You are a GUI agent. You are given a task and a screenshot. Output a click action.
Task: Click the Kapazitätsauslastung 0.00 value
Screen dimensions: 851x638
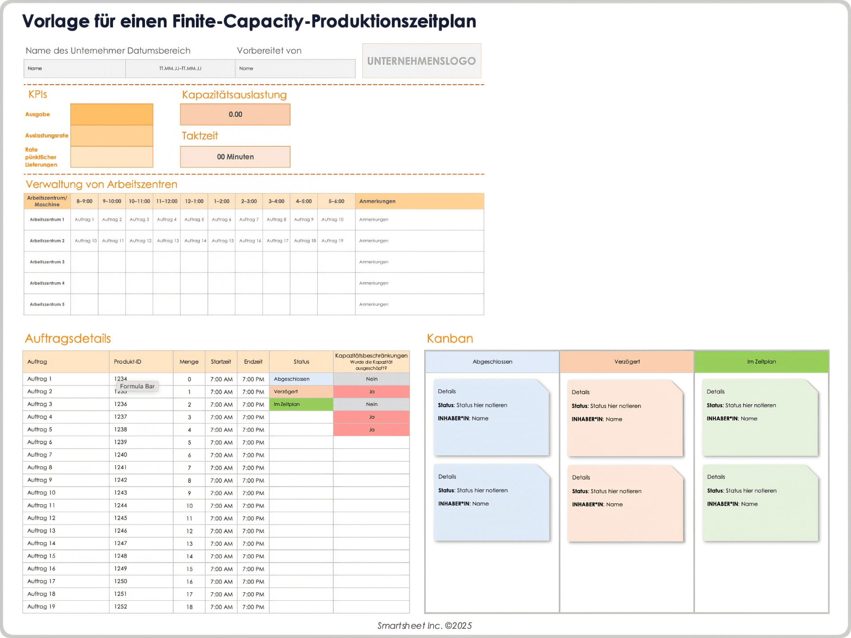235,114
